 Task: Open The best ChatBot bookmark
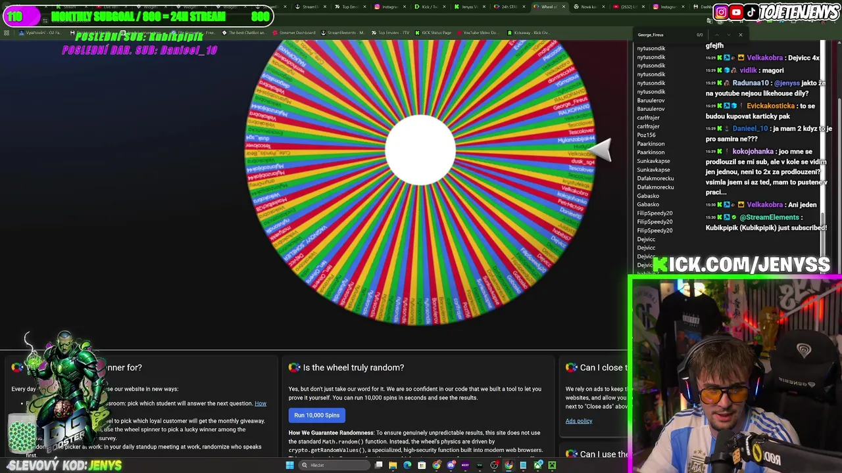[x=244, y=33]
